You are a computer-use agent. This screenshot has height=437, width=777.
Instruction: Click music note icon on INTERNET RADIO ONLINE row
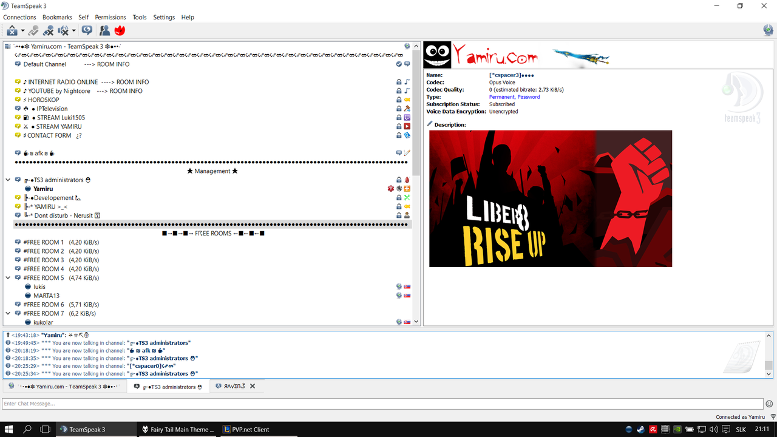407,82
